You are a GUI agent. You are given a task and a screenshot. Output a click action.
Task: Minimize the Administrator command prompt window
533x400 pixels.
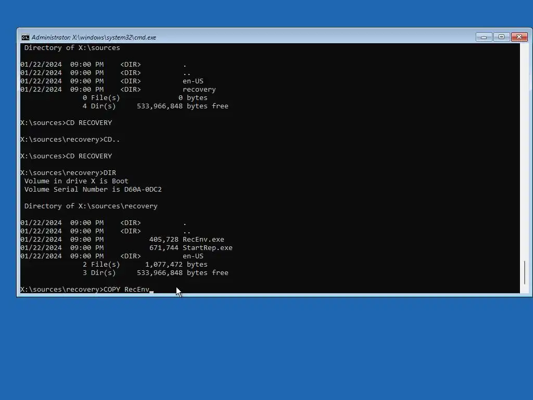click(484, 37)
